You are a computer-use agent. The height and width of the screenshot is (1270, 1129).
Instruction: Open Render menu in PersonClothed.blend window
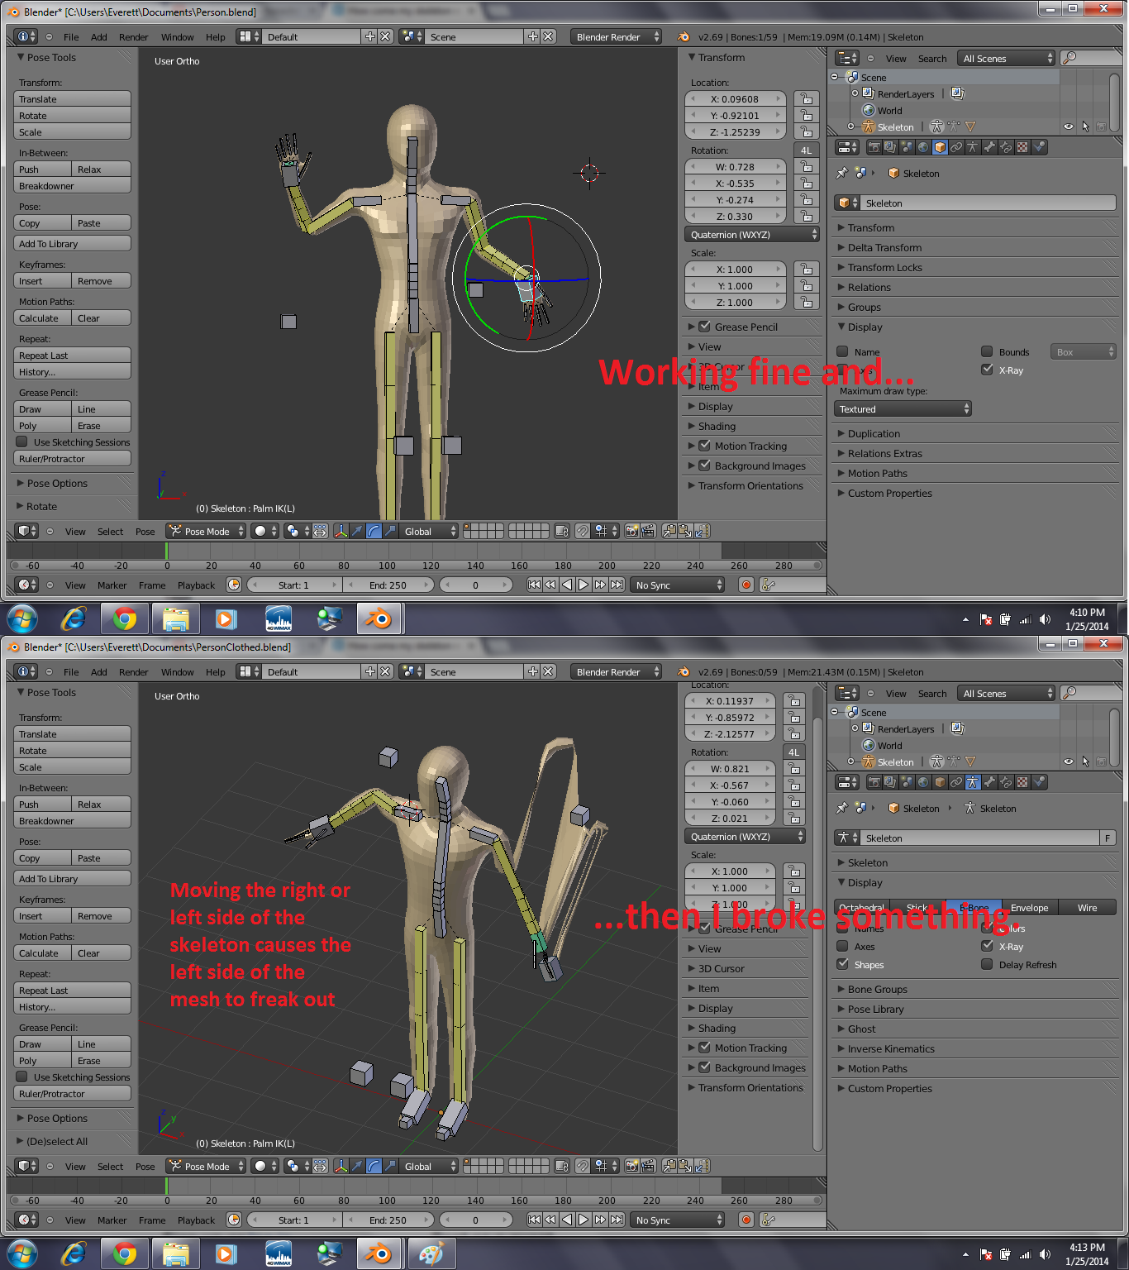click(133, 672)
